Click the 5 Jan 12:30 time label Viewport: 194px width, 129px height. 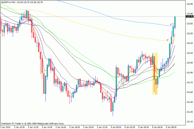pyautogui.click(x=33, y=127)
